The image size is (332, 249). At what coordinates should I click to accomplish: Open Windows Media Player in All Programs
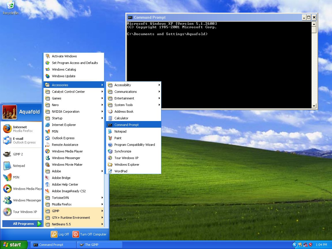[67, 151]
